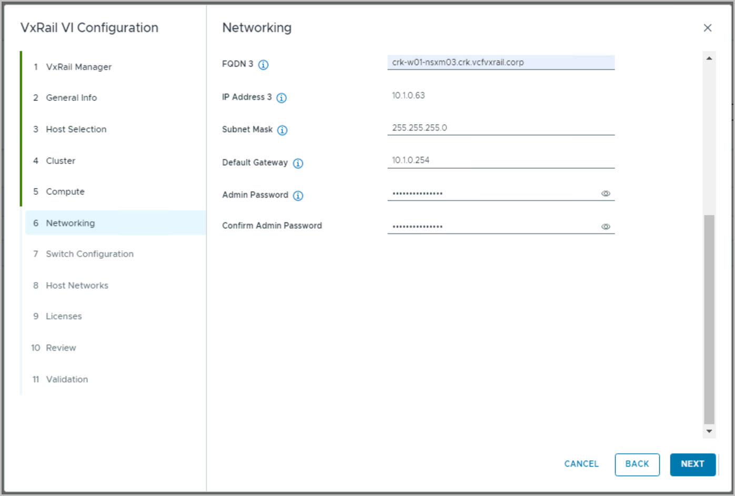735x496 pixels.
Task: Click the scrollbar up arrow
Action: point(709,58)
